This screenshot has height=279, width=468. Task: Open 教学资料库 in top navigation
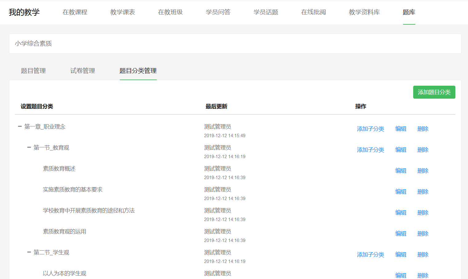click(364, 12)
